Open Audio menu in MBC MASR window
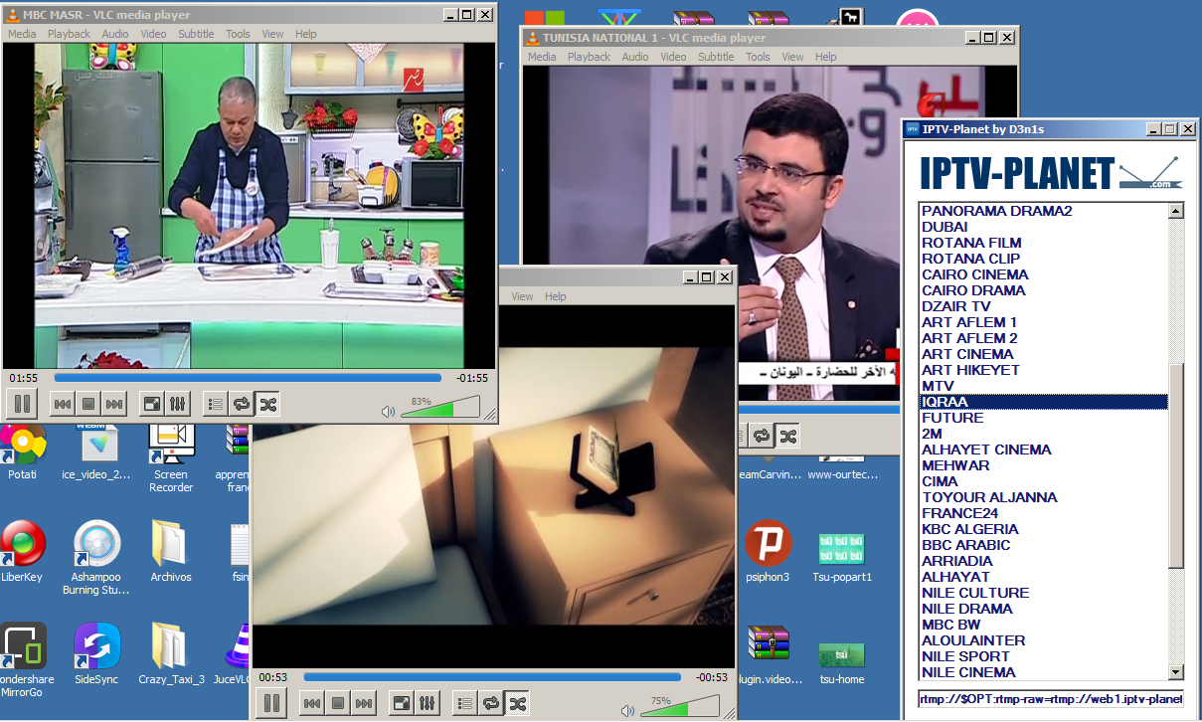The width and height of the screenshot is (1202, 722). (115, 34)
